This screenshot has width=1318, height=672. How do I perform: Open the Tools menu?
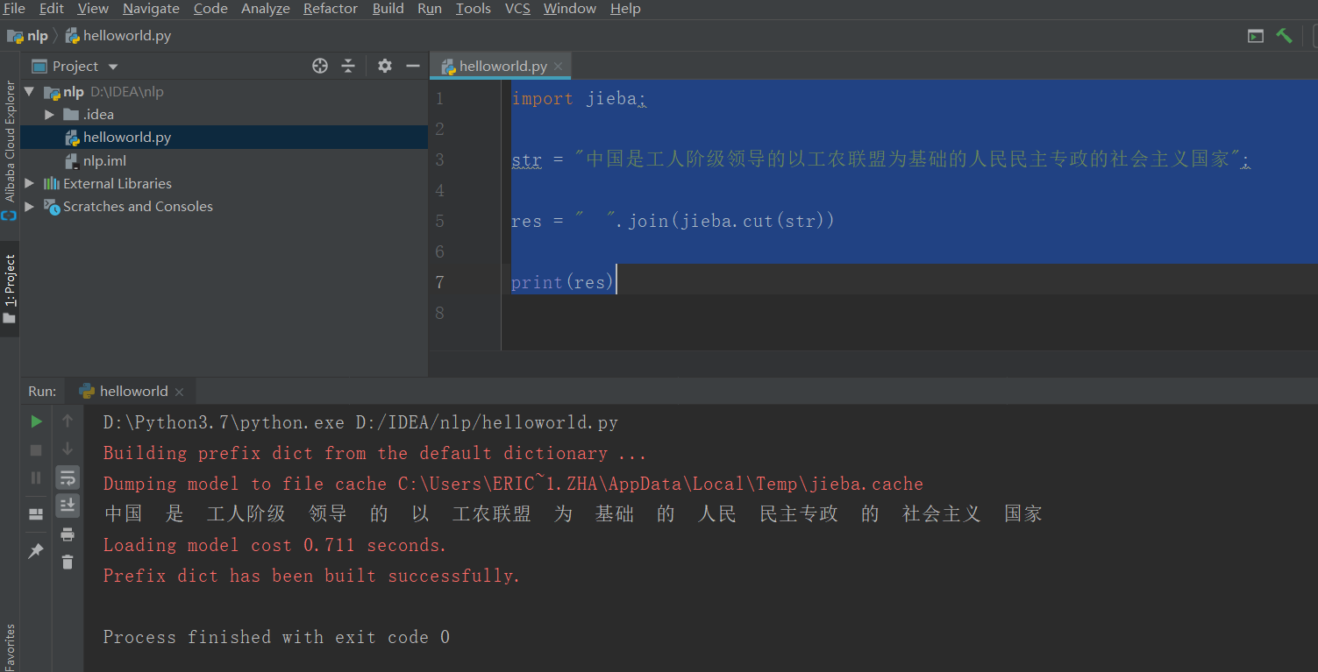pos(474,9)
